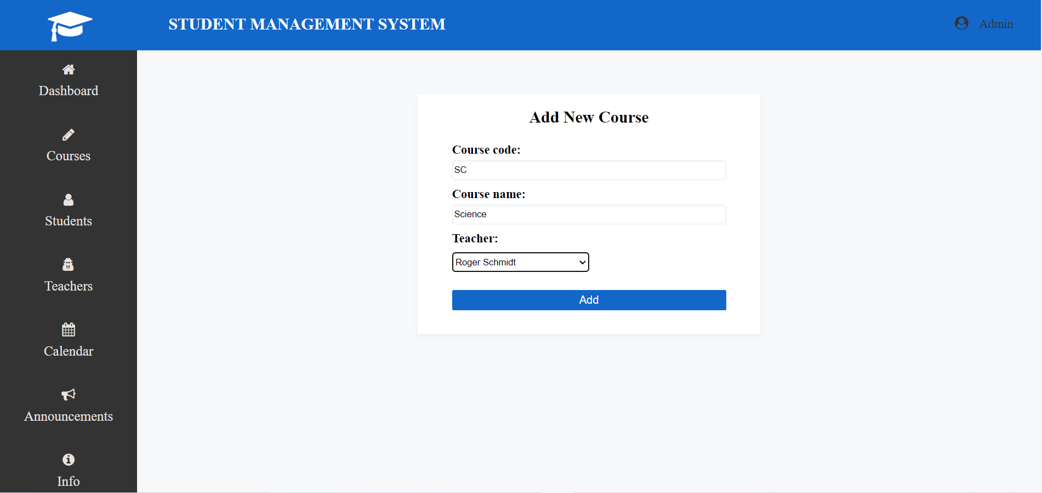1042x493 pixels.
Task: Click the dropdown chevron next to Roger Schmidt
Action: coord(582,262)
